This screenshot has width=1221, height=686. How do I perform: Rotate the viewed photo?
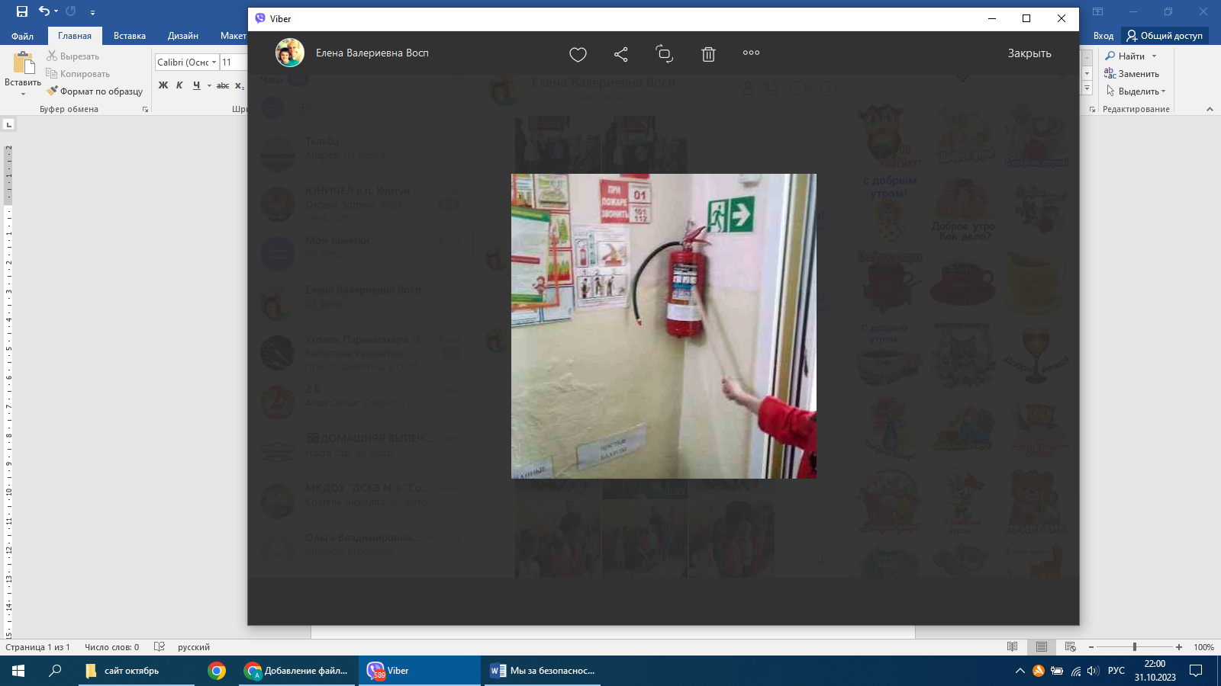click(664, 53)
